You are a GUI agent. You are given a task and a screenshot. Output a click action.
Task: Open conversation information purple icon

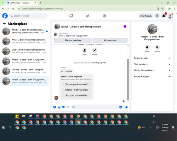[x=125, y=27]
